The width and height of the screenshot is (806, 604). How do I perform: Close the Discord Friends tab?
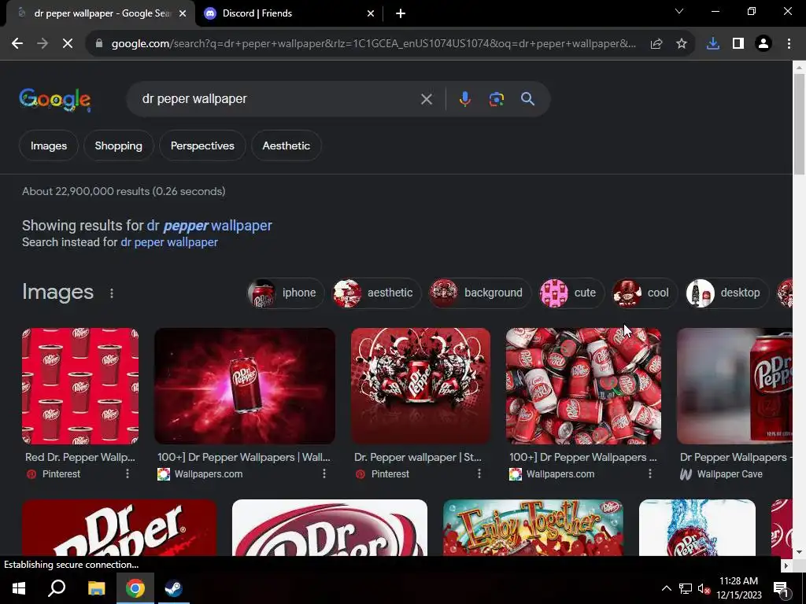371,13
